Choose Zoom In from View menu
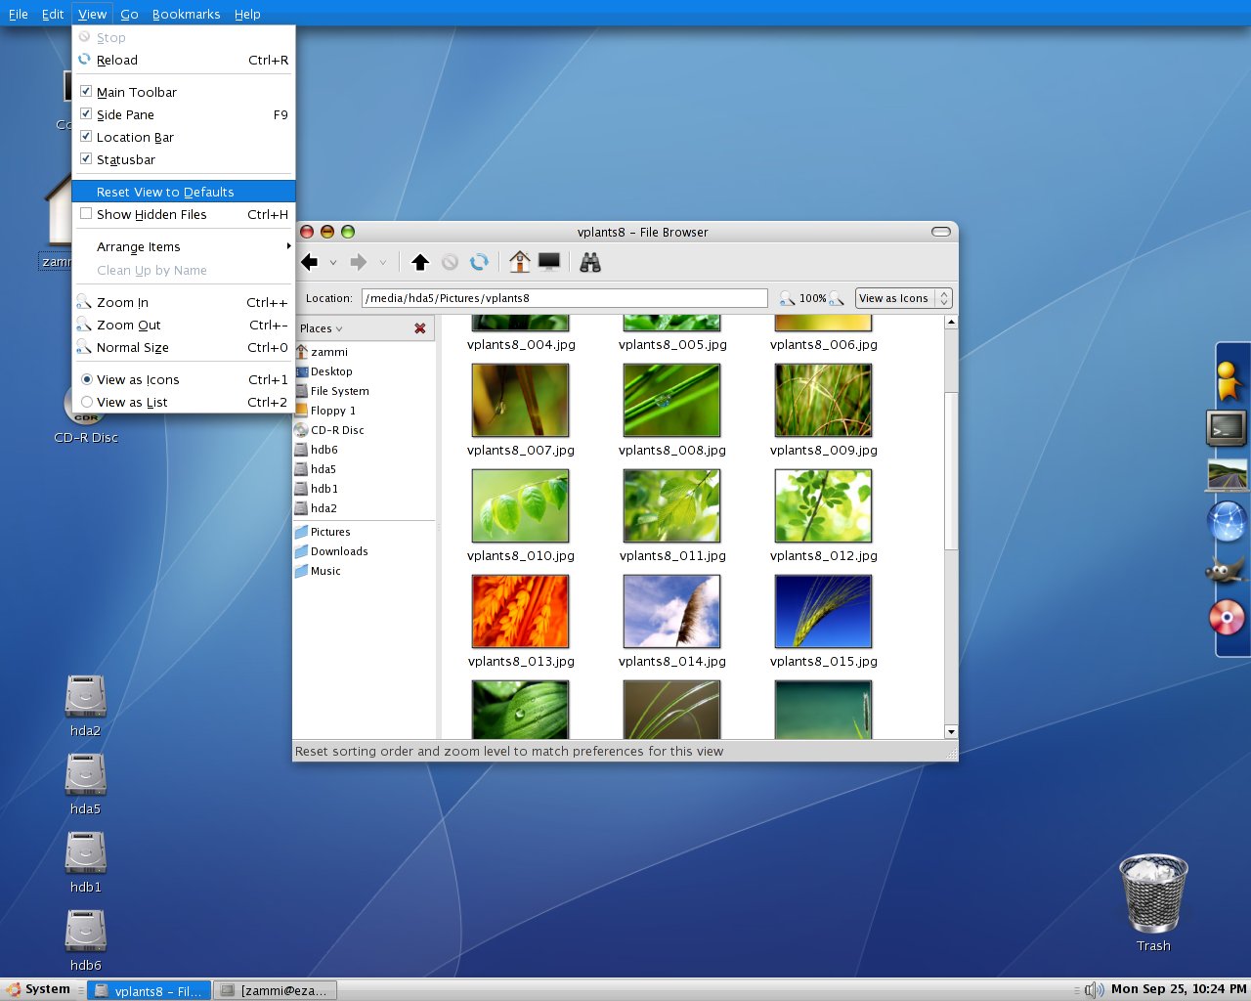This screenshot has height=1001, width=1251. pyautogui.click(x=184, y=302)
